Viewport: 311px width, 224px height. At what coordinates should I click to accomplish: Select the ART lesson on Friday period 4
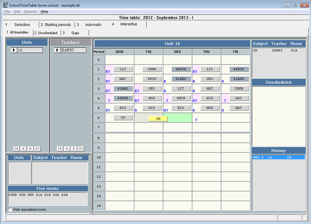click(239, 98)
